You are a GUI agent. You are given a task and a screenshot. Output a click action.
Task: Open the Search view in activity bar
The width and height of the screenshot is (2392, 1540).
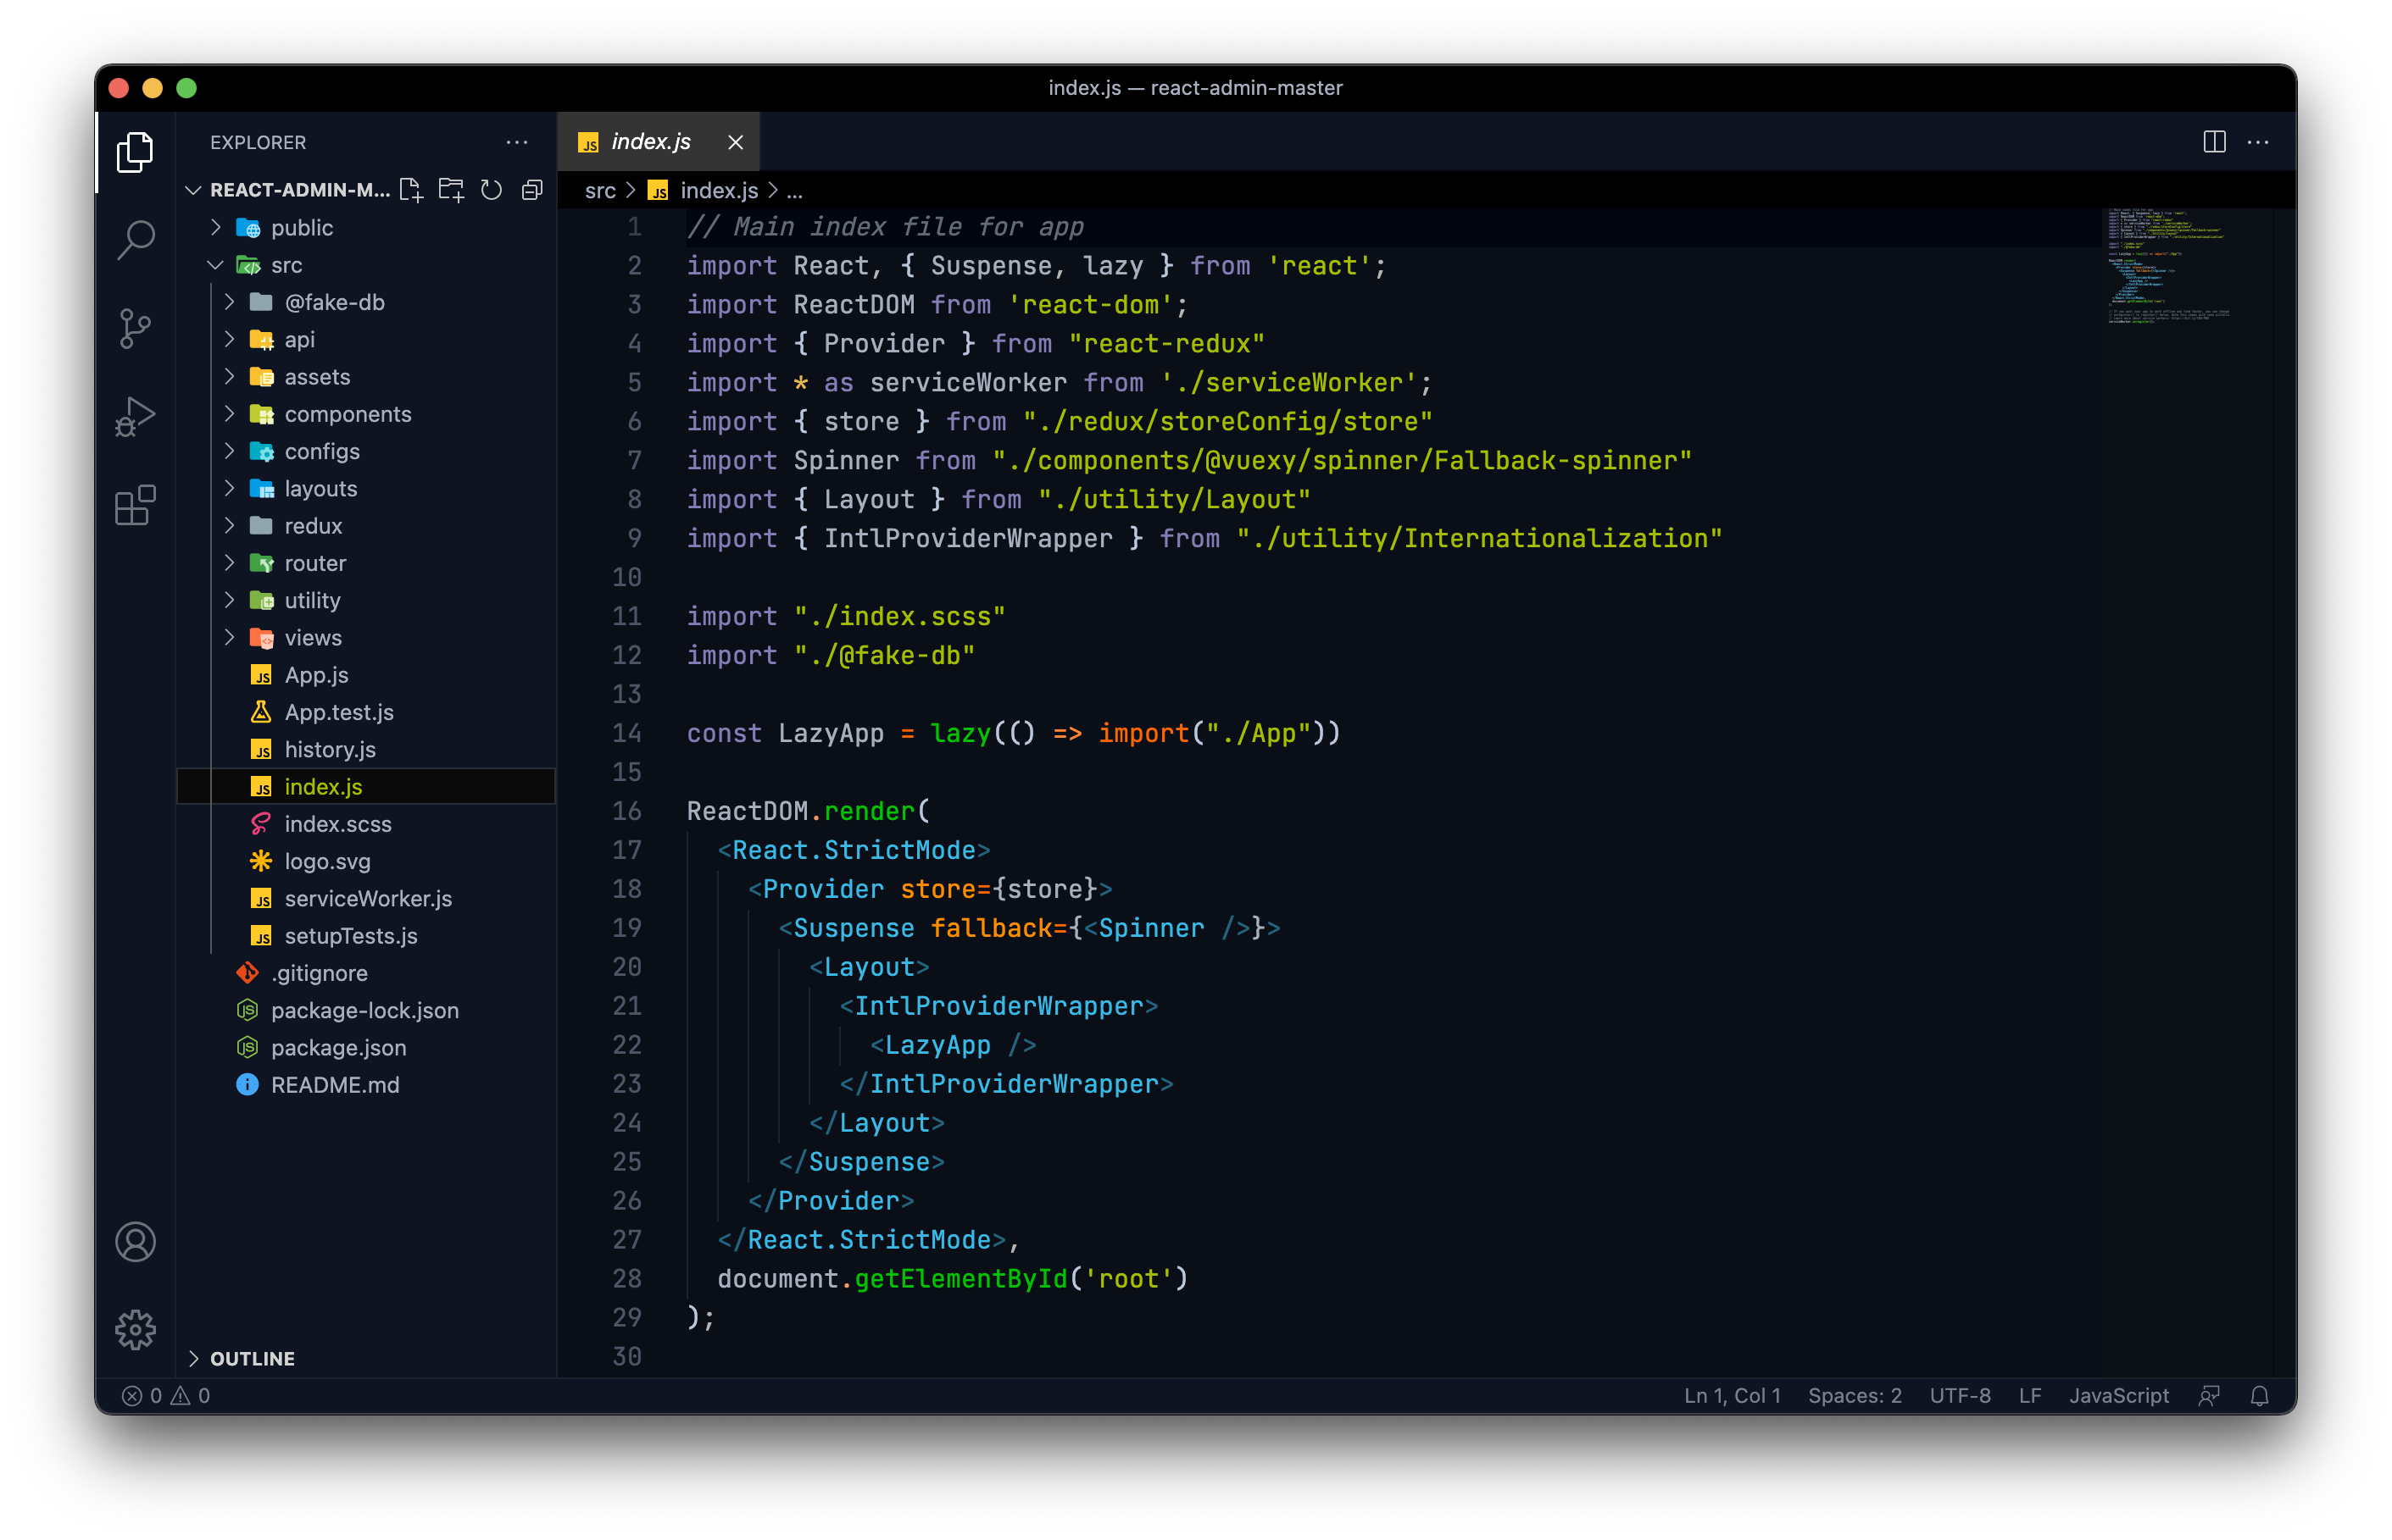pyautogui.click(x=135, y=239)
